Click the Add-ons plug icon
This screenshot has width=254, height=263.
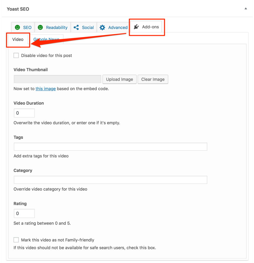click(136, 27)
